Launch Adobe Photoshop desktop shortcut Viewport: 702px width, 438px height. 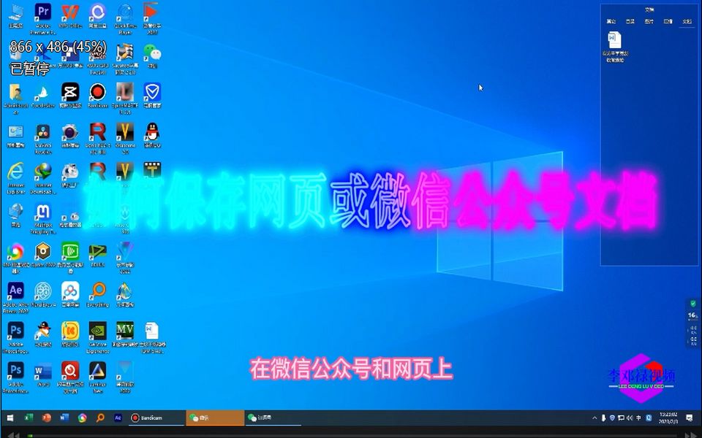coord(17,330)
